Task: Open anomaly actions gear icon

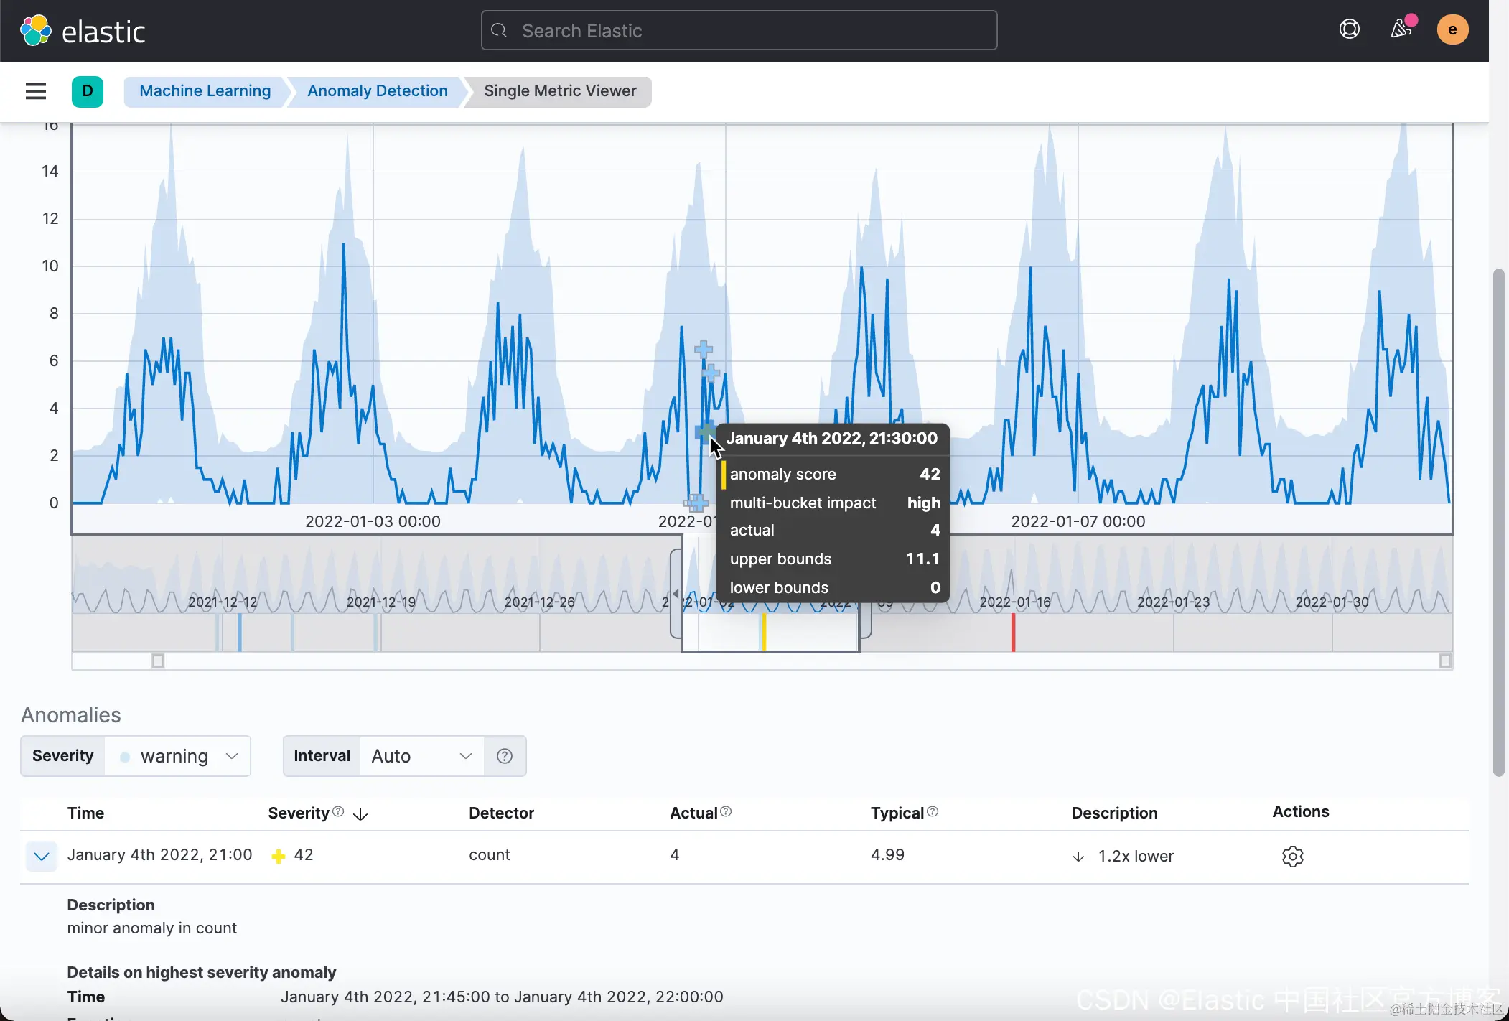Action: pyautogui.click(x=1292, y=856)
